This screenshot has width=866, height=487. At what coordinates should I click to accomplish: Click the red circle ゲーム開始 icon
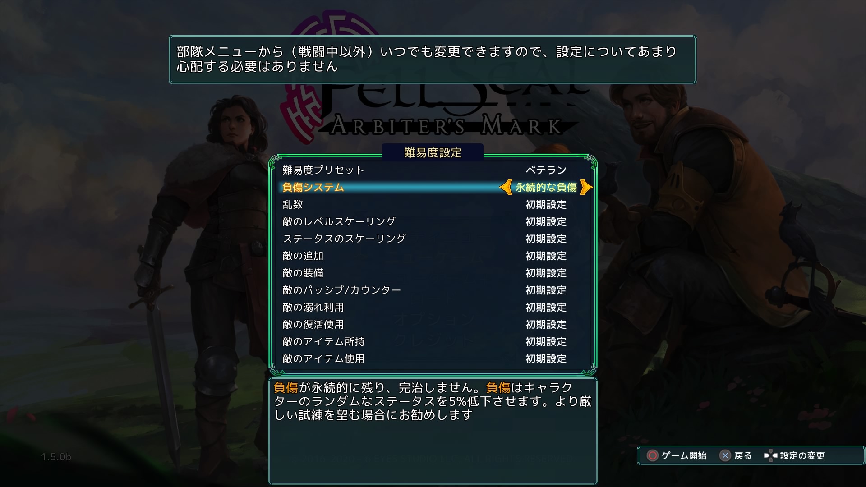coord(652,456)
